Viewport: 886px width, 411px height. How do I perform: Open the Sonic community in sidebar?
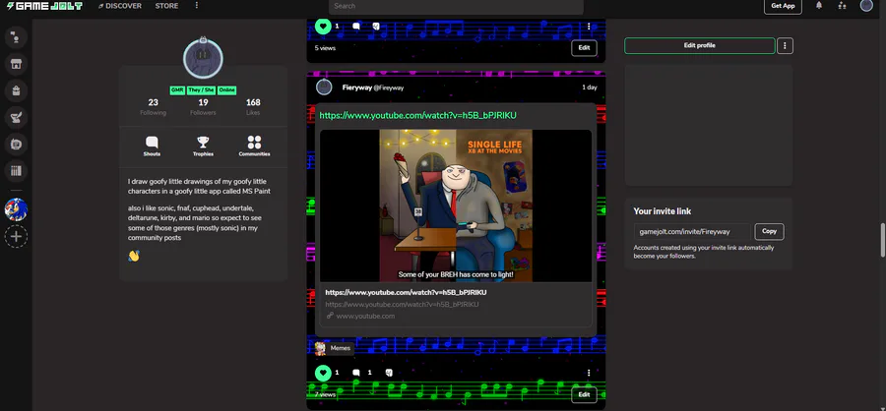click(16, 208)
